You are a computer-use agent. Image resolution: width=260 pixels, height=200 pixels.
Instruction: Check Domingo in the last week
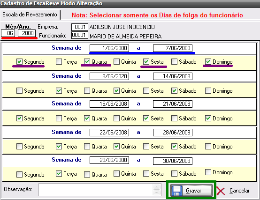click(x=208, y=172)
